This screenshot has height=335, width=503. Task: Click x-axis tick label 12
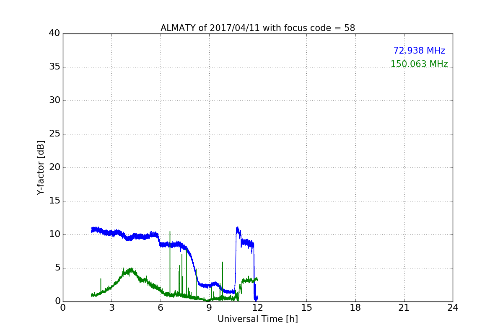(258, 308)
